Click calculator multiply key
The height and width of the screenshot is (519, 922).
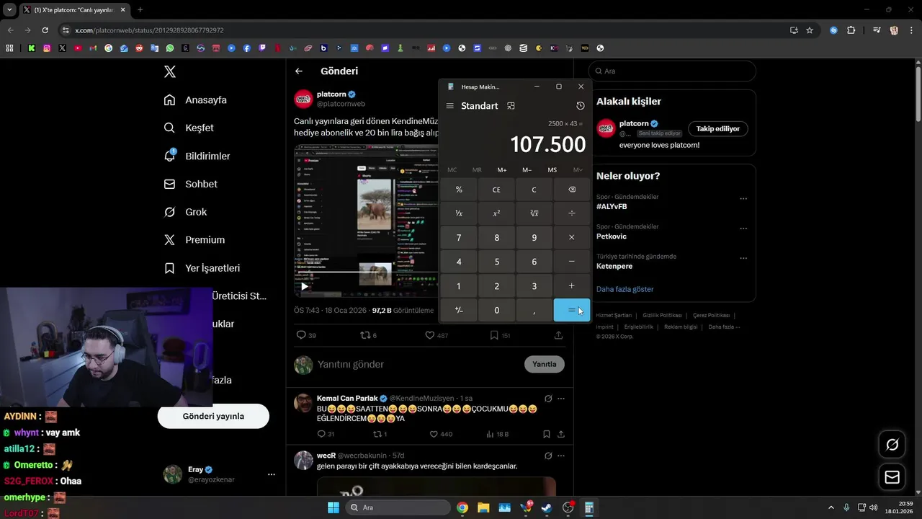[x=572, y=238]
